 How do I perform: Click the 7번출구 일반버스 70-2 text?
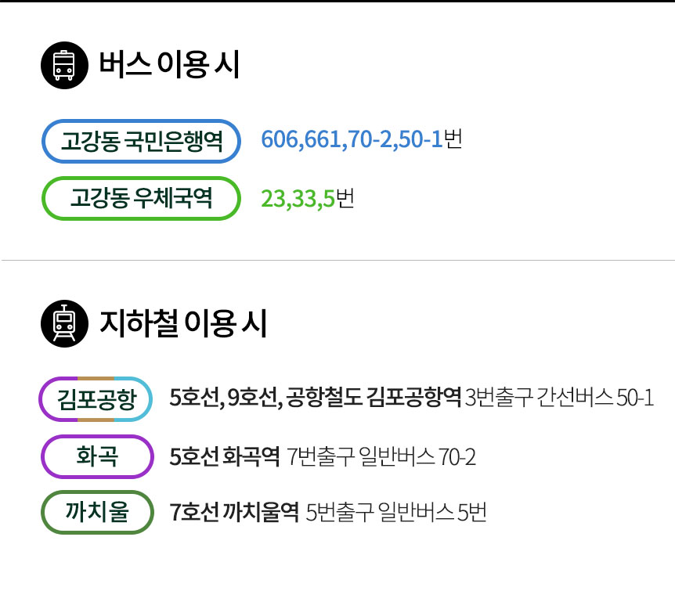click(x=381, y=456)
